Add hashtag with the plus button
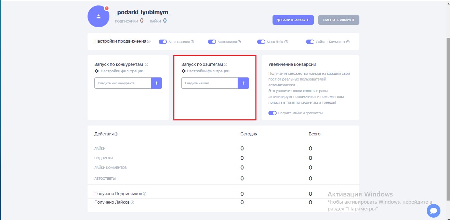 [x=243, y=83]
